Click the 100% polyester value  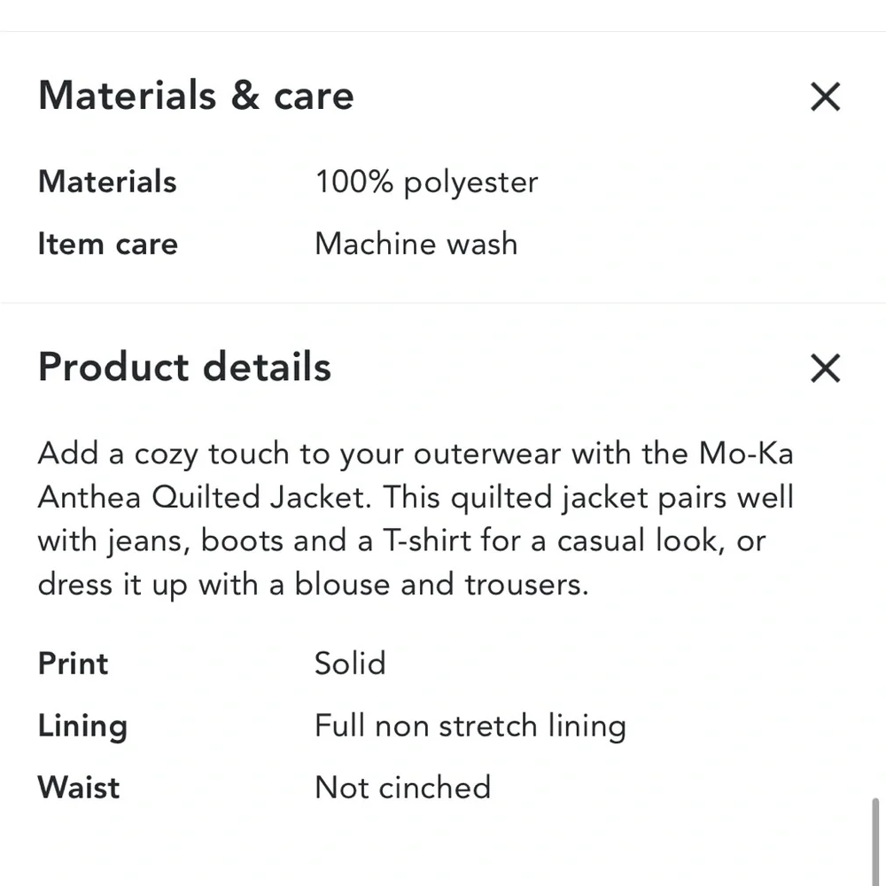[427, 183]
